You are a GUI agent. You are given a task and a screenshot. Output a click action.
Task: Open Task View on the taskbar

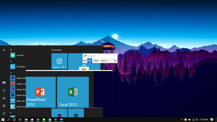pos(20,120)
